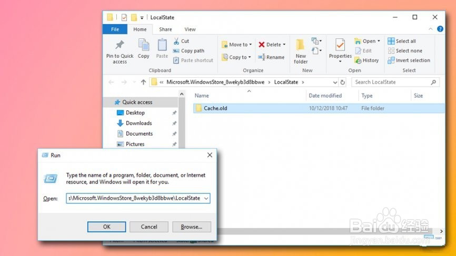The width and height of the screenshot is (456, 256).
Task: Switch to the Home ribbon tab
Action: (x=140, y=29)
